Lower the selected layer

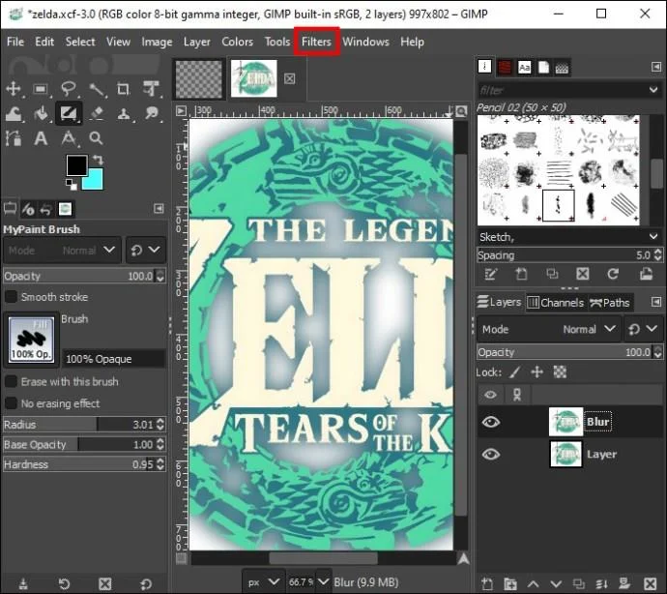pos(556,583)
